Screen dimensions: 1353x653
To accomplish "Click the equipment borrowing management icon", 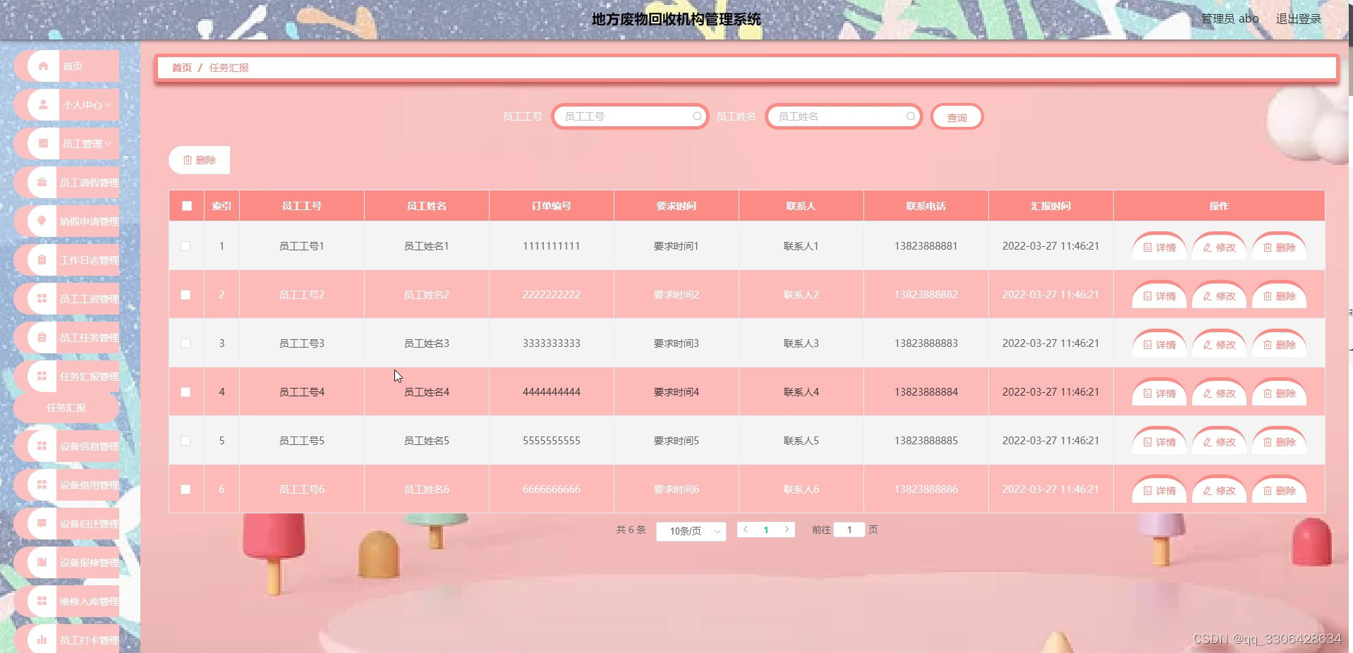I will tap(42, 485).
